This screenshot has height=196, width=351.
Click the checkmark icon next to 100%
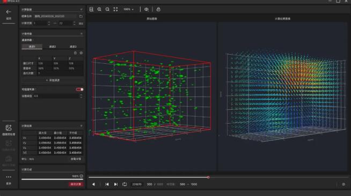[x=81, y=176]
